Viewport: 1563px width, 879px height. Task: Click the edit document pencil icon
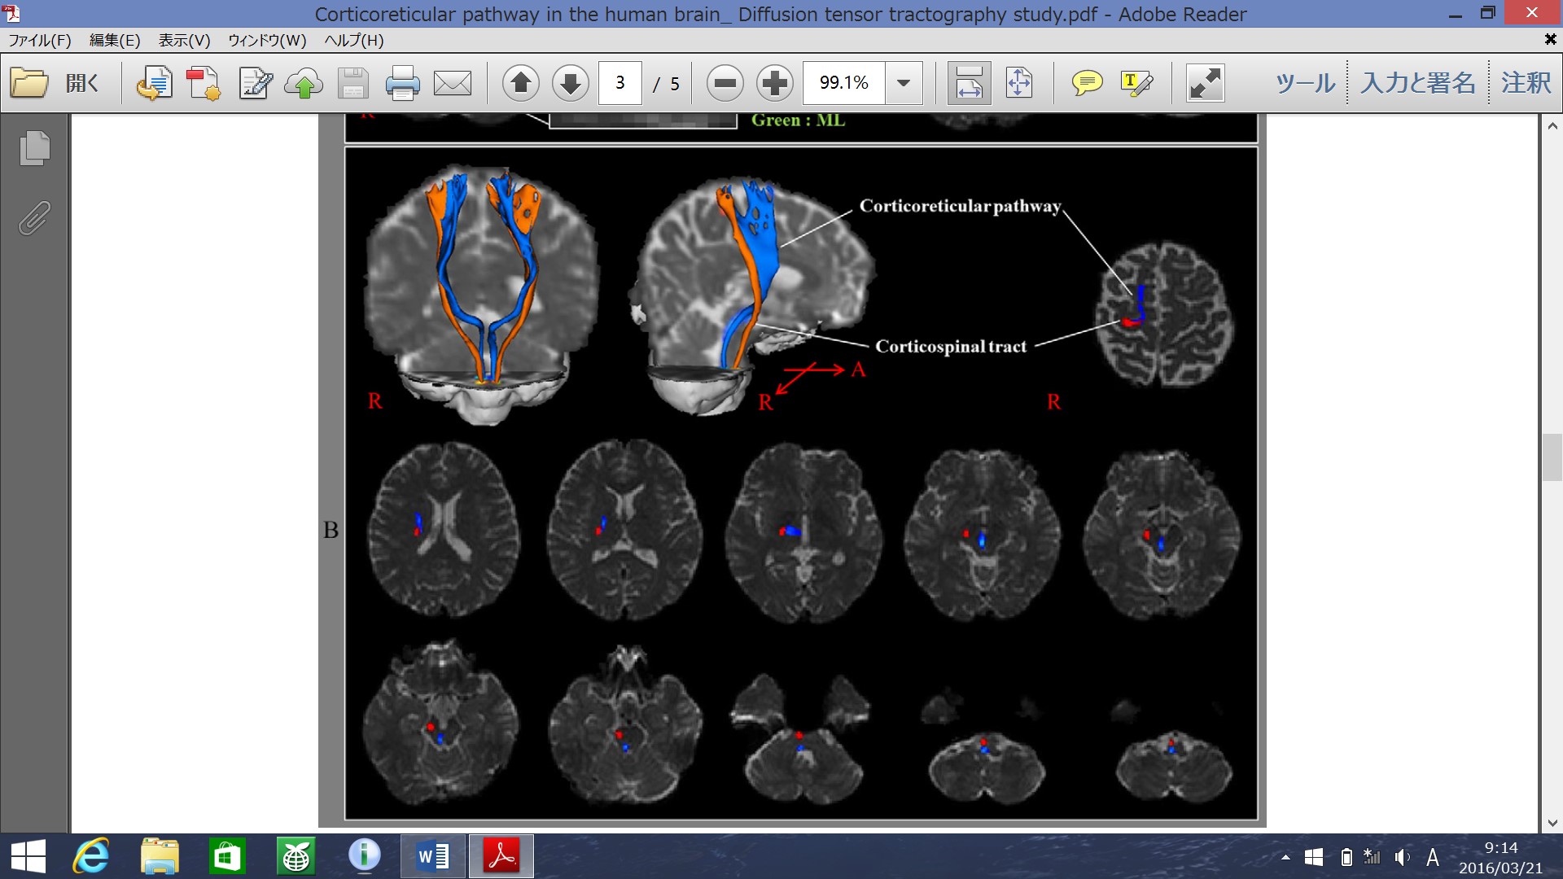pyautogui.click(x=255, y=83)
